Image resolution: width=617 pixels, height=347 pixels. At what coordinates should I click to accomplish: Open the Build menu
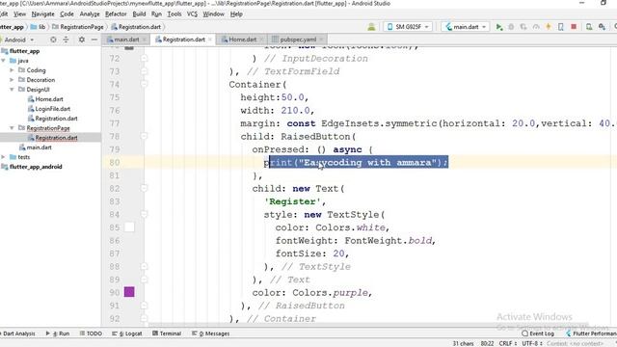pos(139,14)
